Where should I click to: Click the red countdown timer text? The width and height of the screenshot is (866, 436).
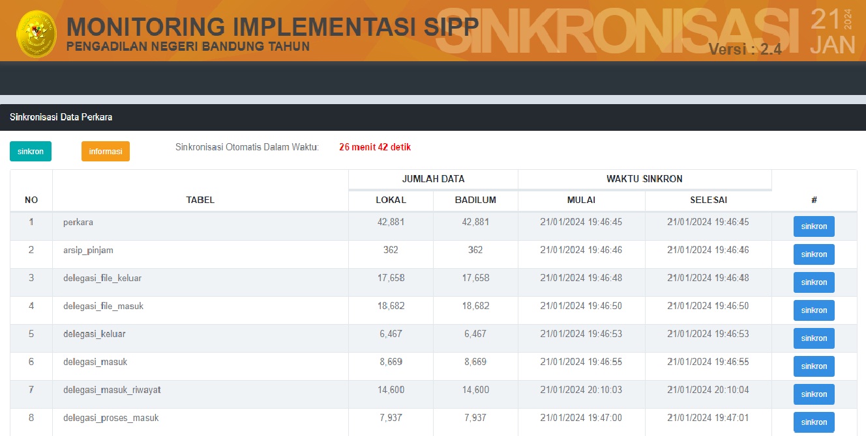[x=375, y=147]
